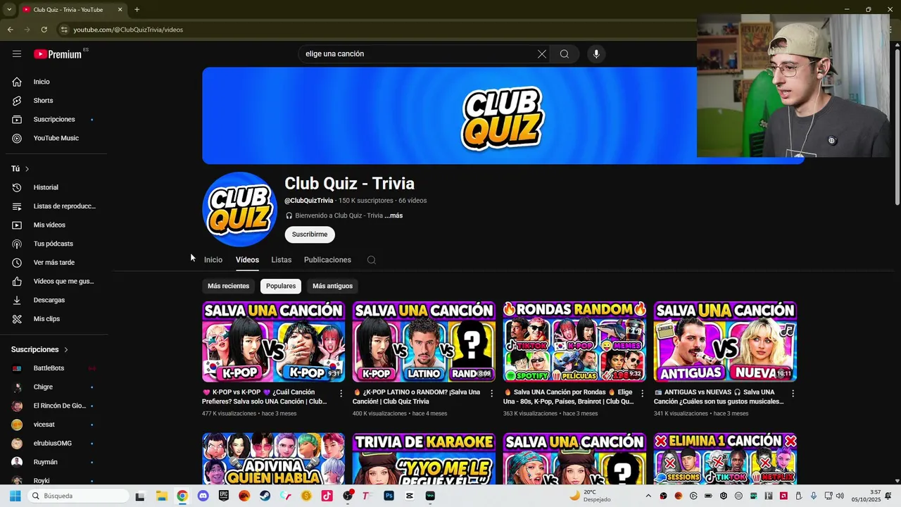Play the K-POP LATINO RAND thumbnail
Image resolution: width=901 pixels, height=507 pixels.
coord(424,342)
